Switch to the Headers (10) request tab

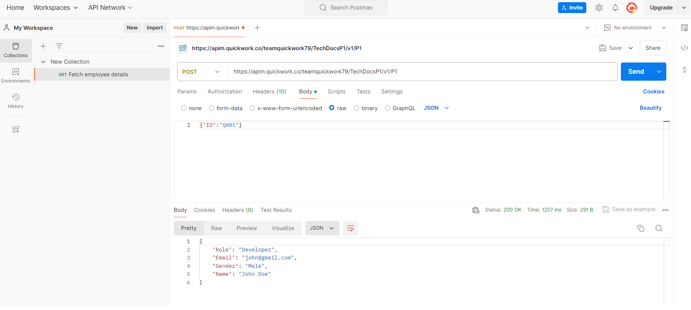pyautogui.click(x=270, y=92)
